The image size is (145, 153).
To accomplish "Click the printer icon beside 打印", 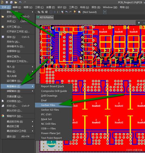I will pos(3,106).
